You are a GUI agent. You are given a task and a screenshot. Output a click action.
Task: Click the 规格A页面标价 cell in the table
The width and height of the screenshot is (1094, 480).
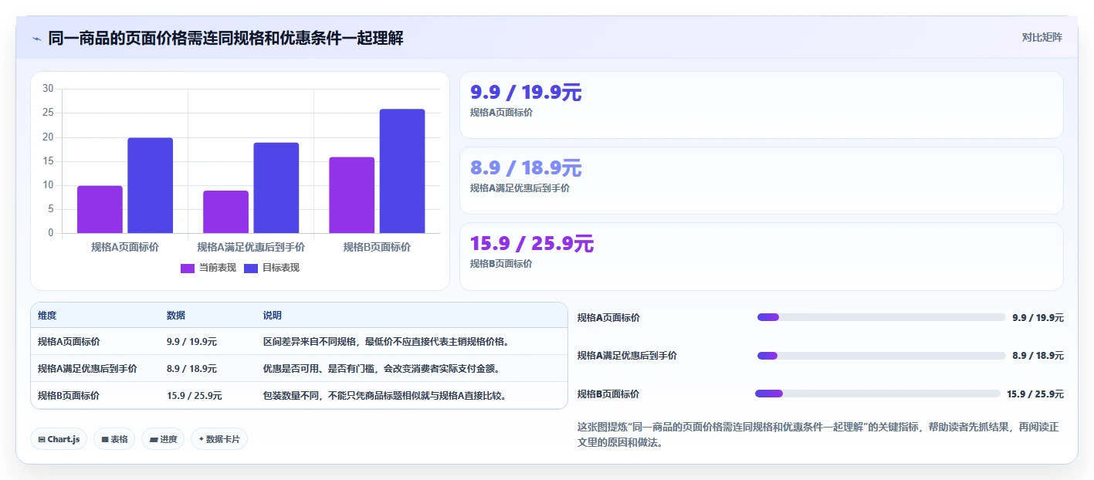click(x=69, y=341)
